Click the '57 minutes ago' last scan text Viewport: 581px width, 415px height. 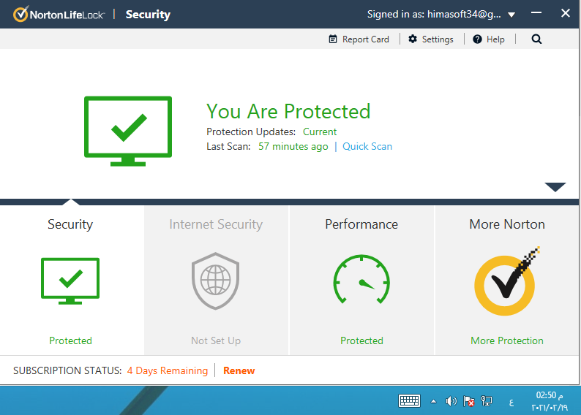[293, 146]
